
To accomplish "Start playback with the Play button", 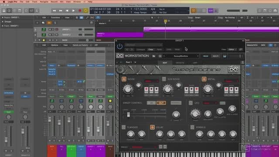I will tap(73, 10).
